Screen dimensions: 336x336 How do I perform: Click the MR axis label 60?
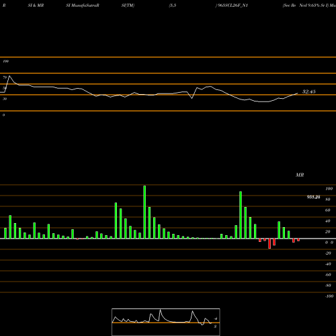pyautogui.click(x=328, y=210)
